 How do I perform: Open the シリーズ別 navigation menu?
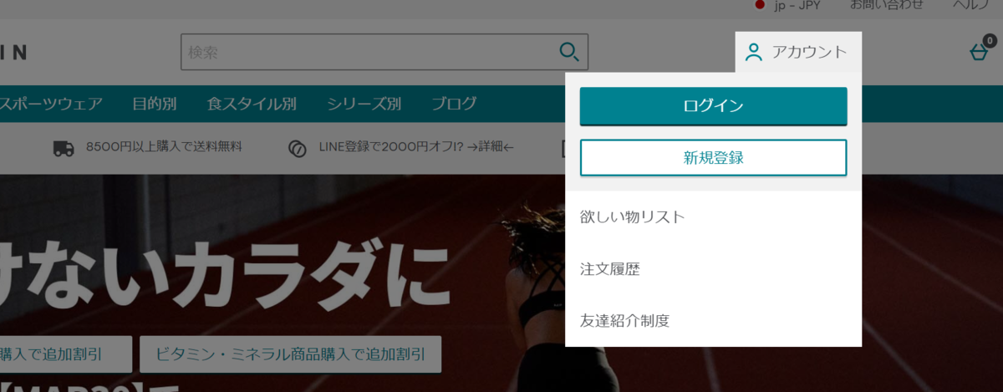[364, 104]
